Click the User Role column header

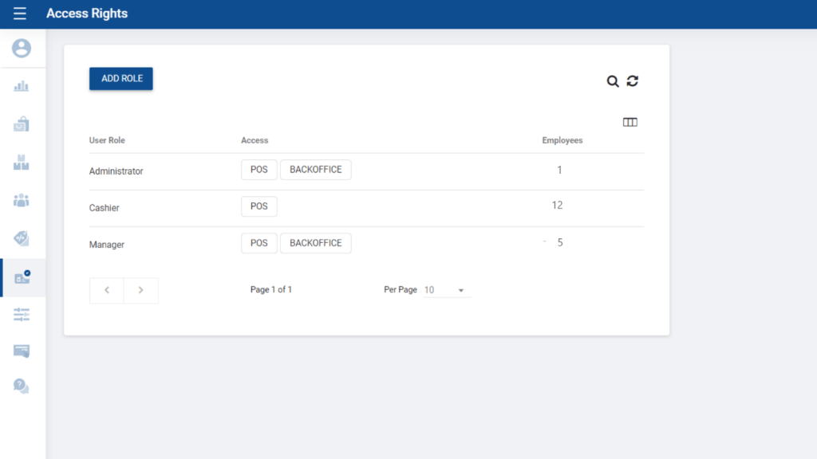(107, 140)
